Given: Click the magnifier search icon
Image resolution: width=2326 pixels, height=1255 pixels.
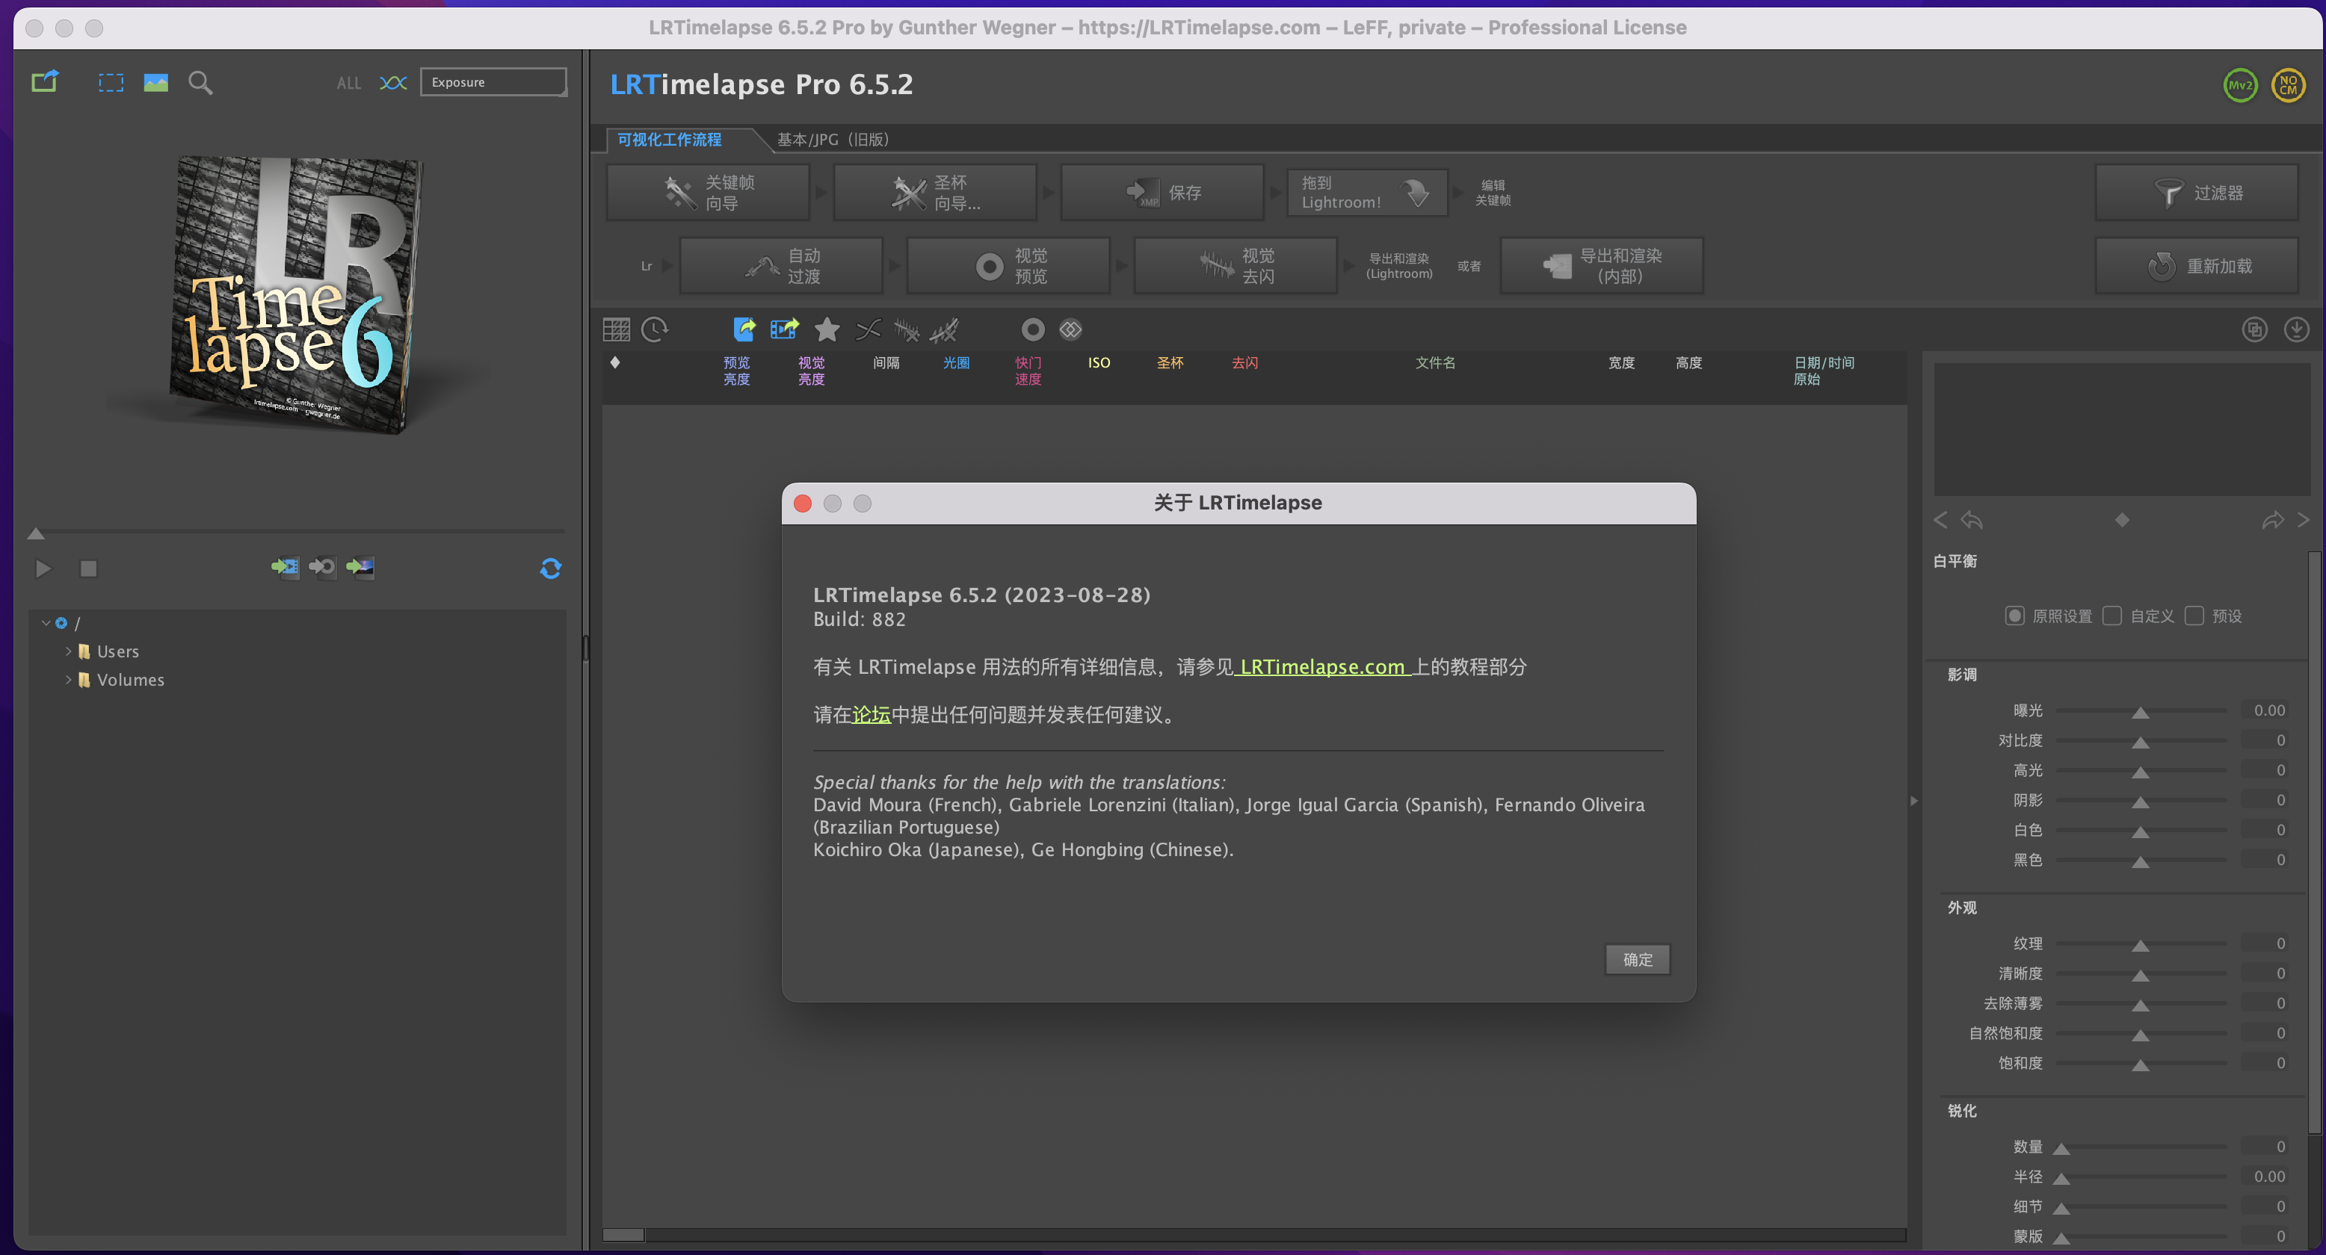Looking at the screenshot, I should click(x=200, y=83).
